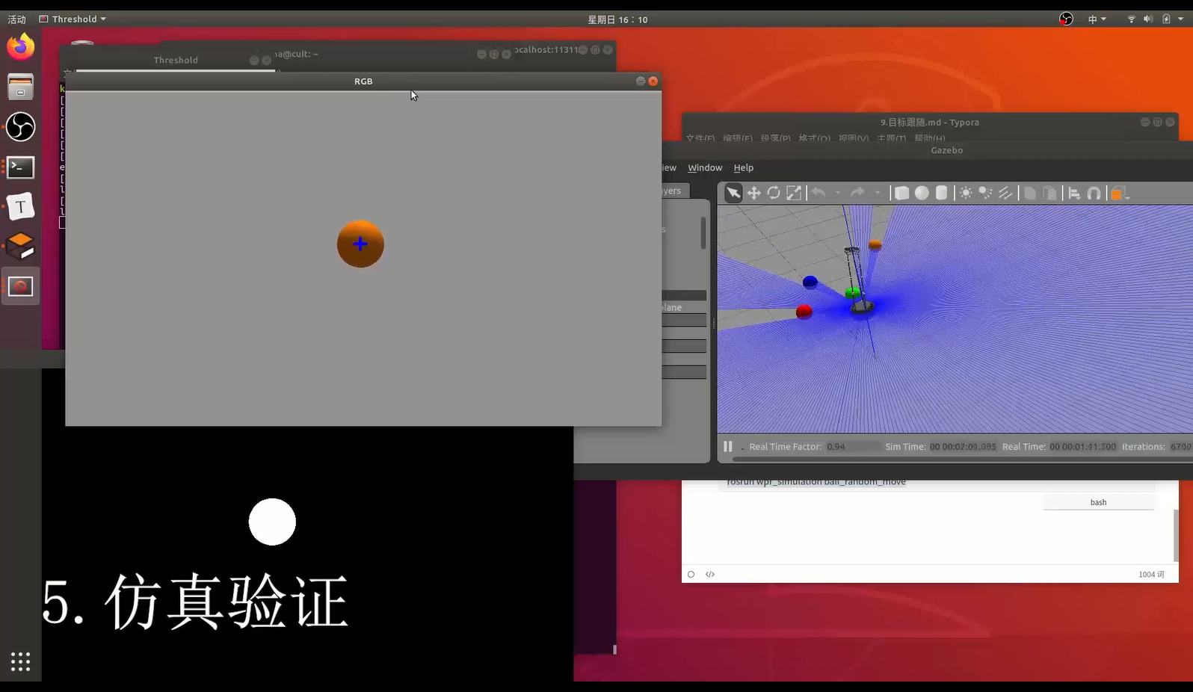This screenshot has height=692, width=1193.
Task: Select the green ball in Gazebo scene
Action: (851, 292)
